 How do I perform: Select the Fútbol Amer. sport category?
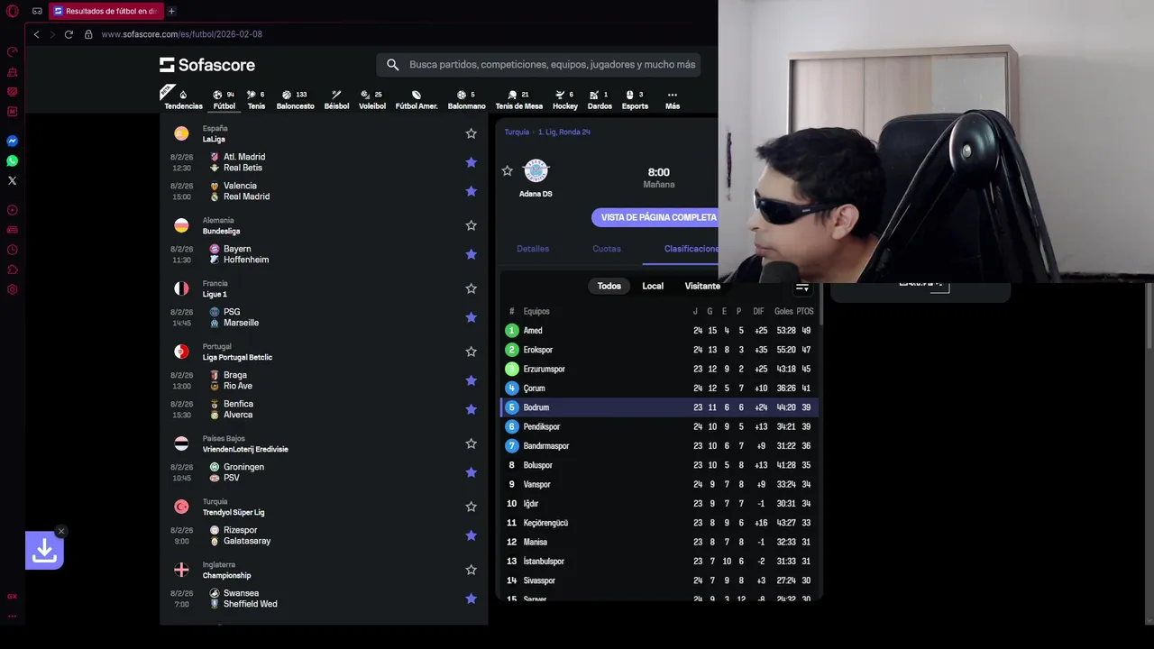click(x=417, y=99)
